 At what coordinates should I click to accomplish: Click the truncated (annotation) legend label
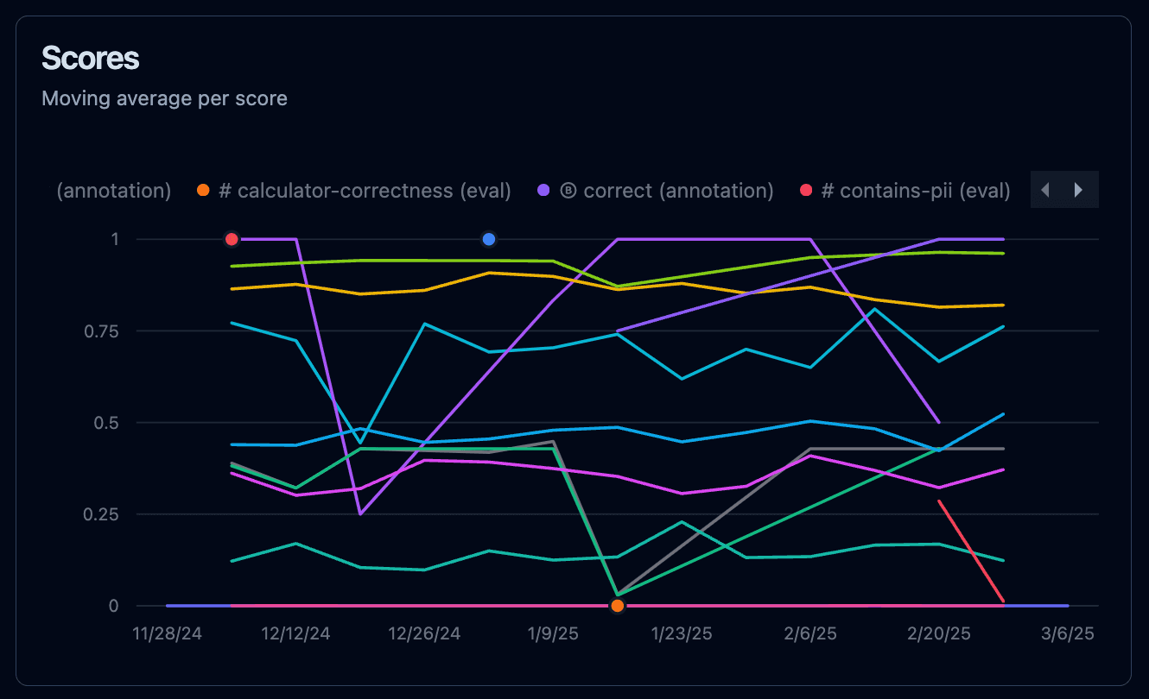(x=113, y=191)
